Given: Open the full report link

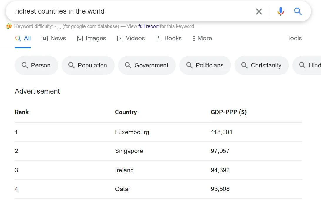Looking at the screenshot, I should point(148,26).
